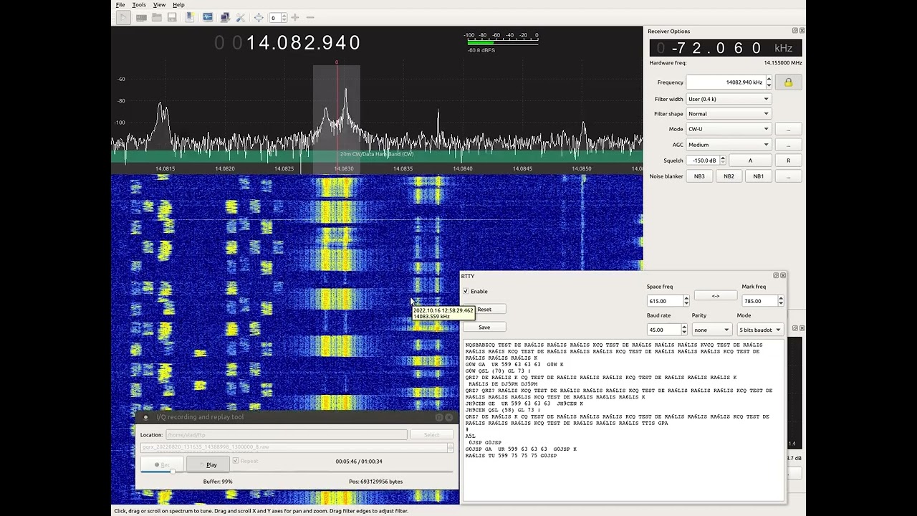
Task: Click the minus icon in the toolbar
Action: coord(310,17)
